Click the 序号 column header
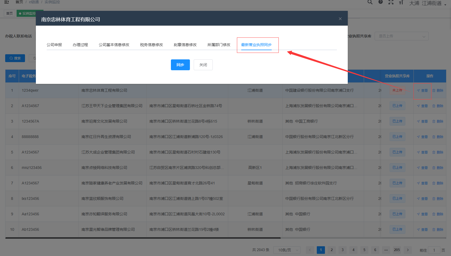451x256 pixels. pos(12,76)
